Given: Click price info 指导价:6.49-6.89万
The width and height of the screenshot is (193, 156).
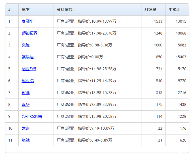Looking at the screenshot, I should 95,140.
